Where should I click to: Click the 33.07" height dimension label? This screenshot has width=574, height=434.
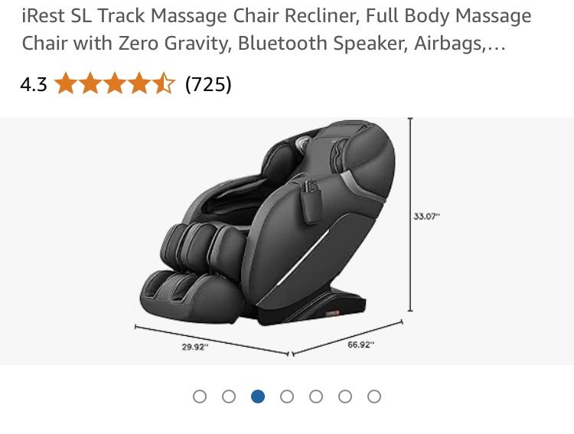[427, 216]
